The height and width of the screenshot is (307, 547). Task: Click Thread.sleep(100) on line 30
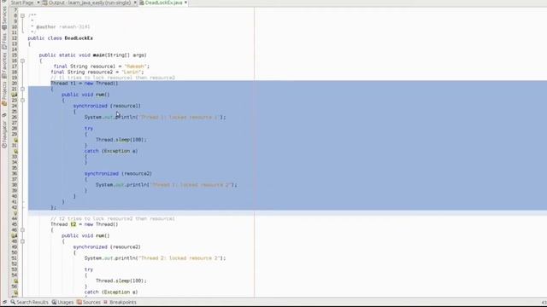pos(121,140)
